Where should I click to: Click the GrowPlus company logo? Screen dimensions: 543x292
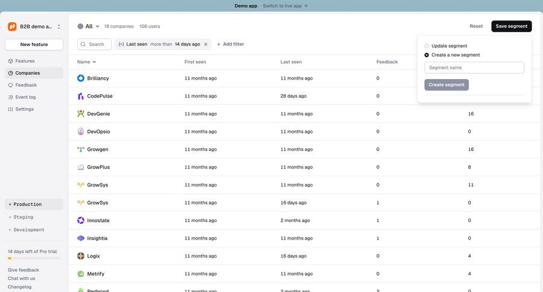81,167
